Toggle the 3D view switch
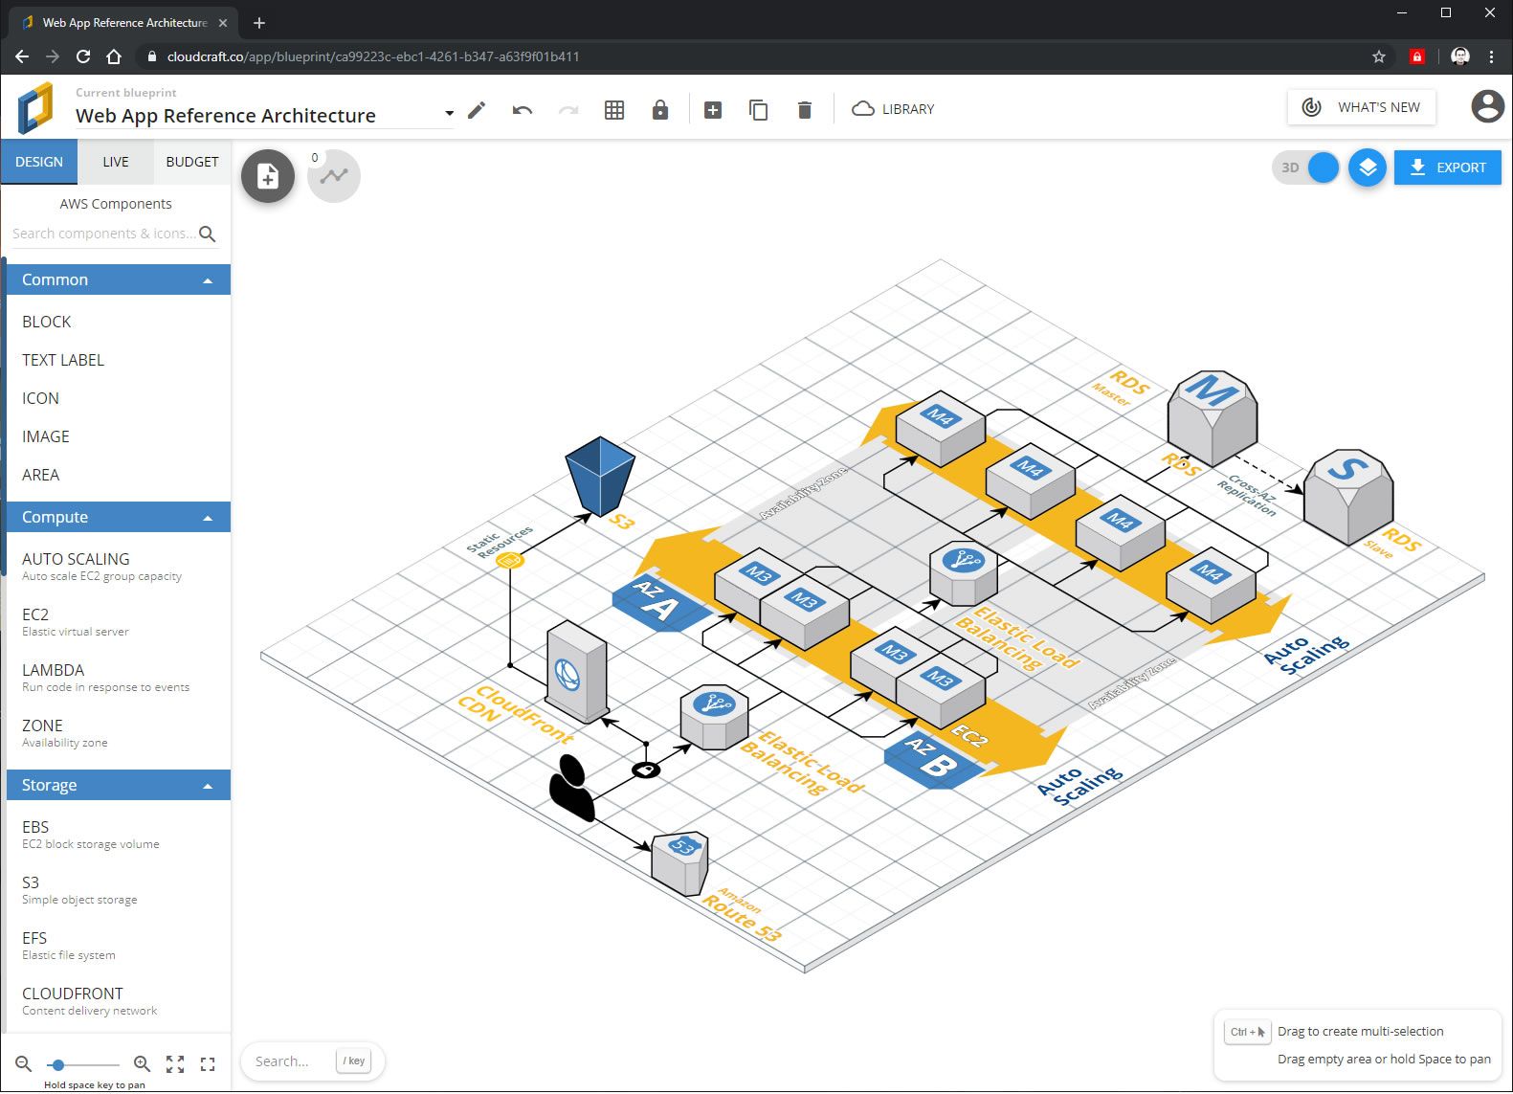Screen dimensions: 1513x1094 click(1306, 167)
